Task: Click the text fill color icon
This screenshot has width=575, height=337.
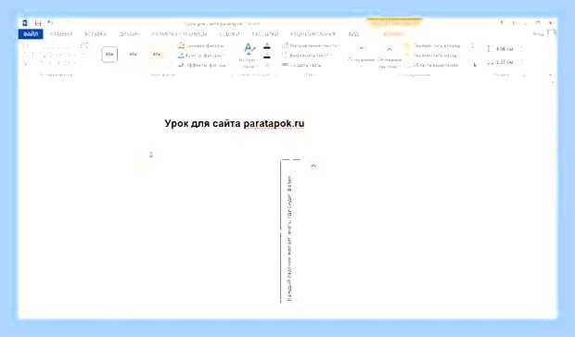Action: point(267,46)
